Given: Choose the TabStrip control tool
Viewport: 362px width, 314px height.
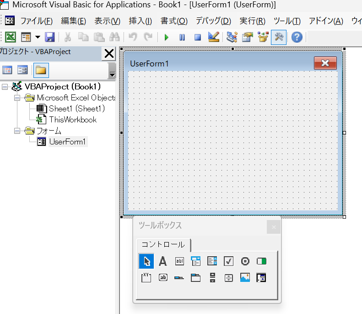Looking at the screenshot, I should click(179, 277).
